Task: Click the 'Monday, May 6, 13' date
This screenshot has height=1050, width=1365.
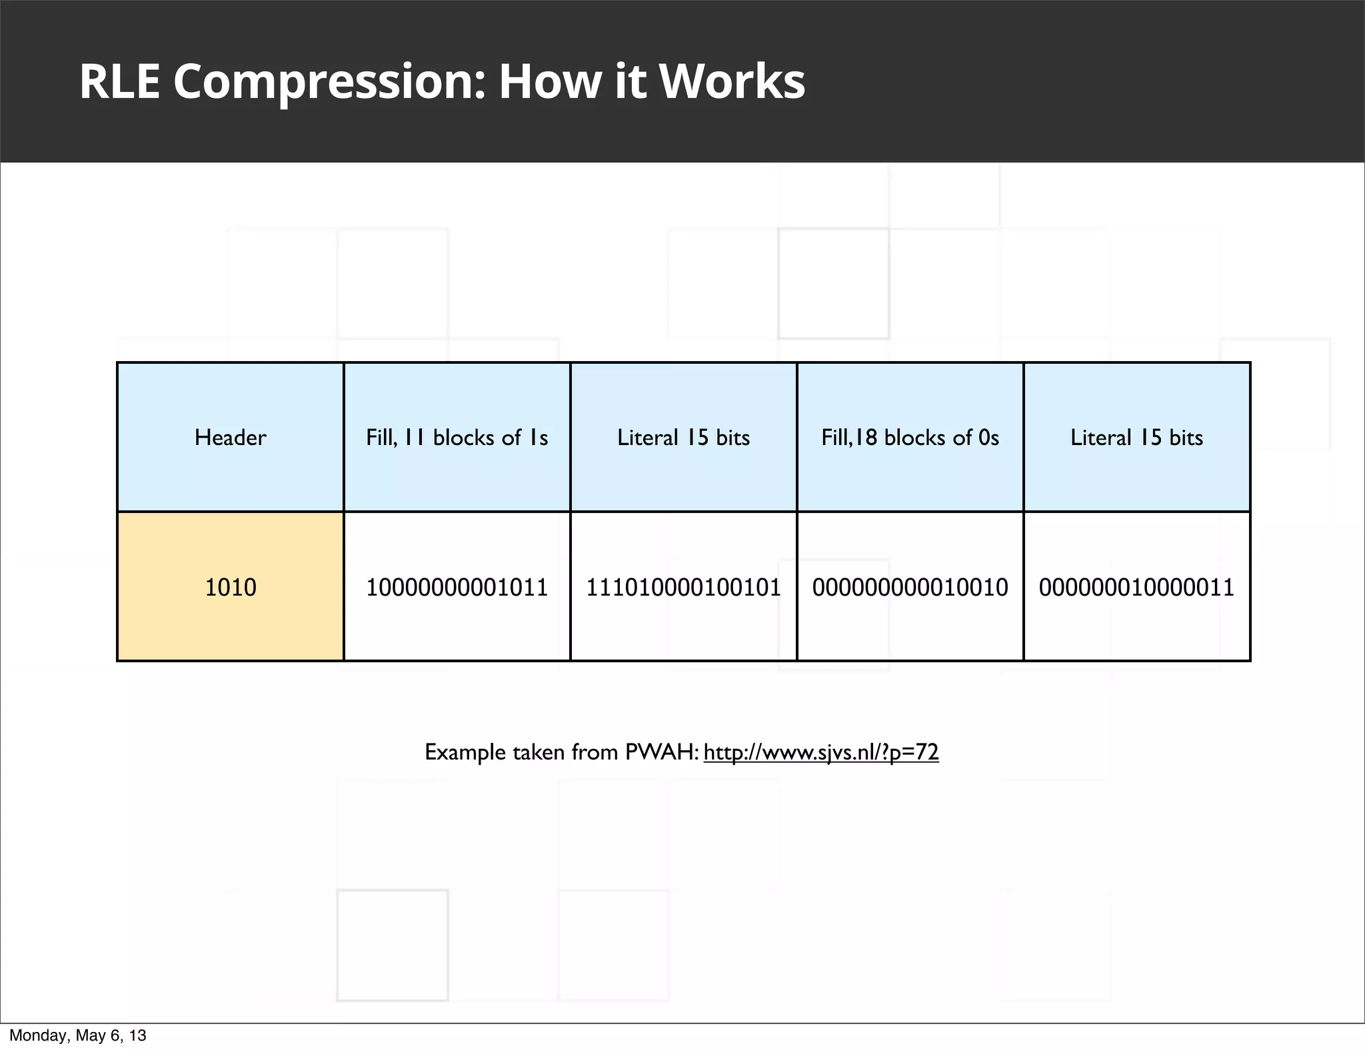Action: pos(77,1035)
